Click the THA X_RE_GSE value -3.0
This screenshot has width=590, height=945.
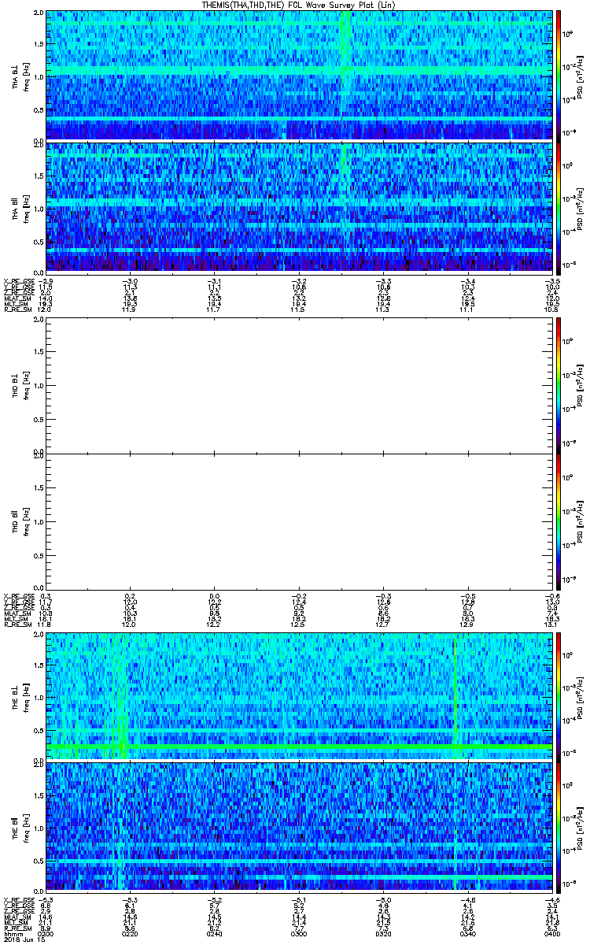130,281
